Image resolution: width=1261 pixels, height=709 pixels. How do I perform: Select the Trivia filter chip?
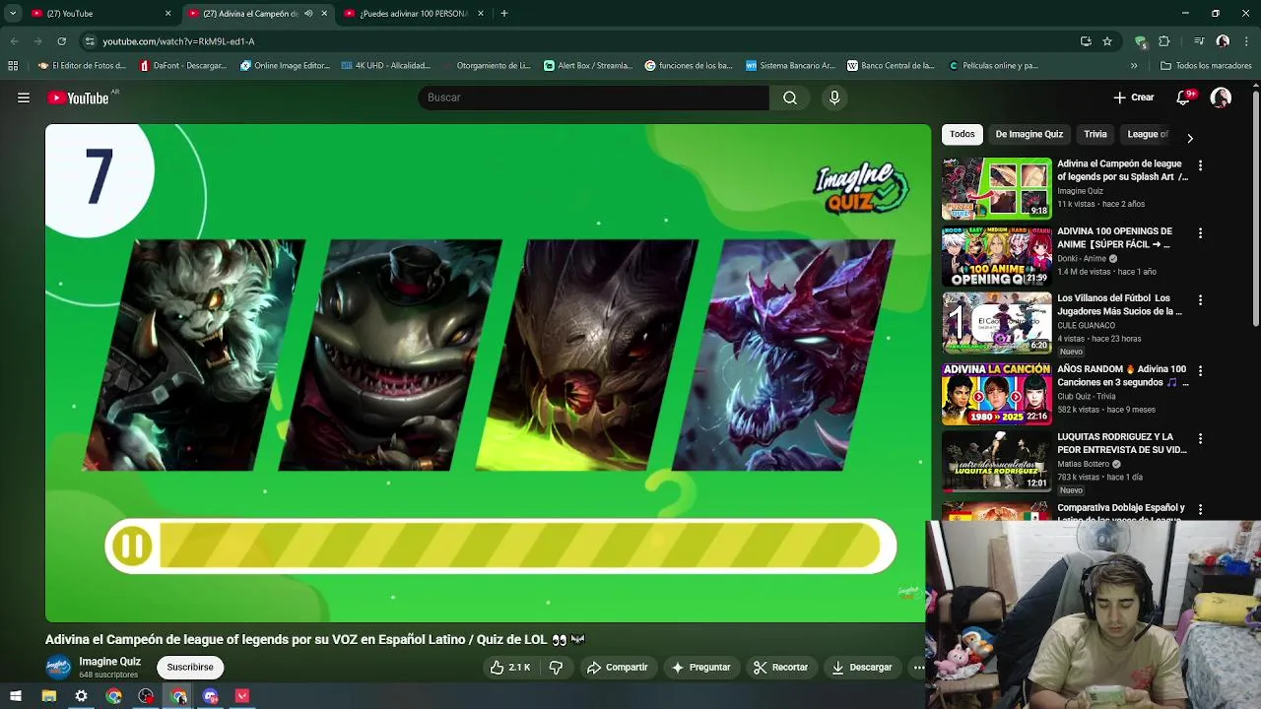[1095, 134]
